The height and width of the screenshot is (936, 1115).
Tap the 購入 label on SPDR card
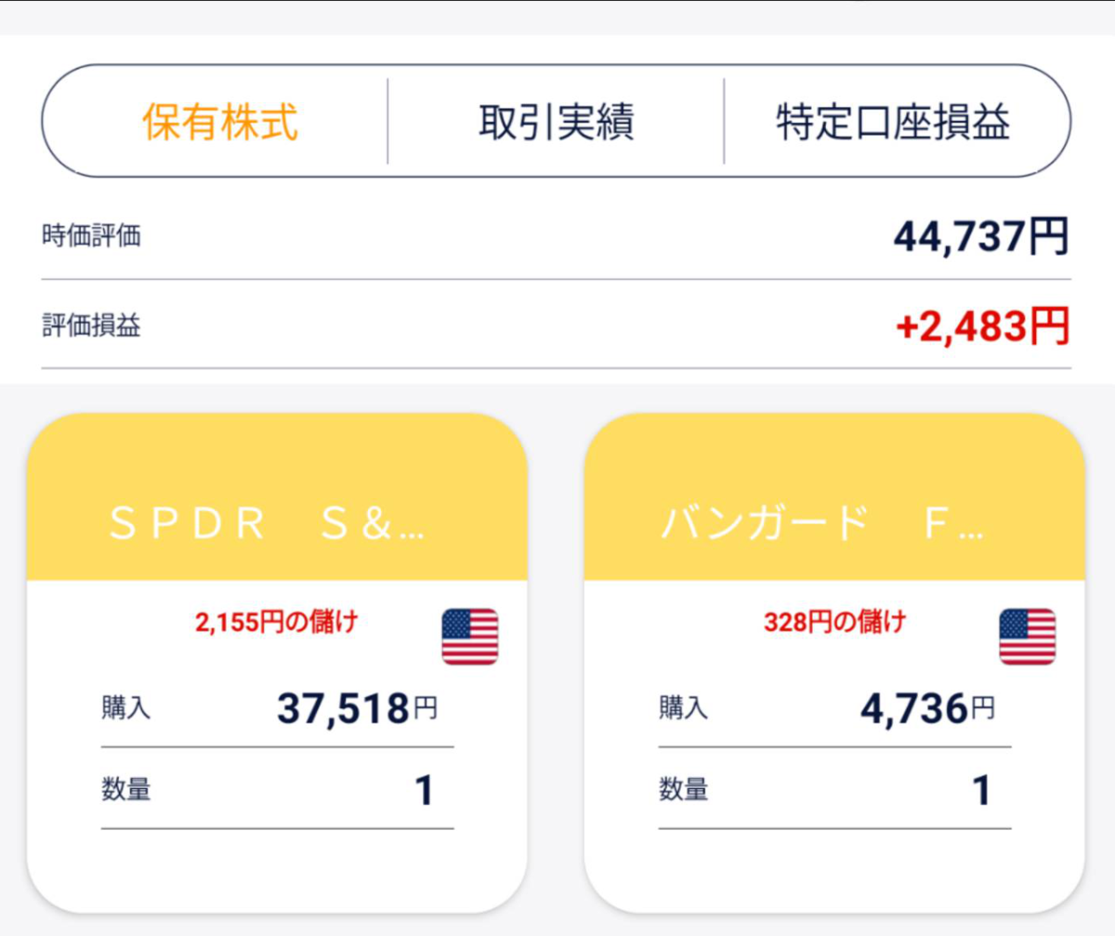click(125, 709)
